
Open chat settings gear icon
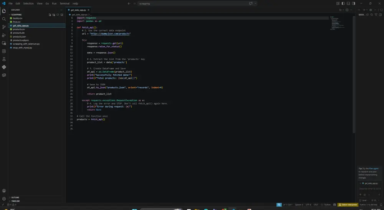point(371,10)
